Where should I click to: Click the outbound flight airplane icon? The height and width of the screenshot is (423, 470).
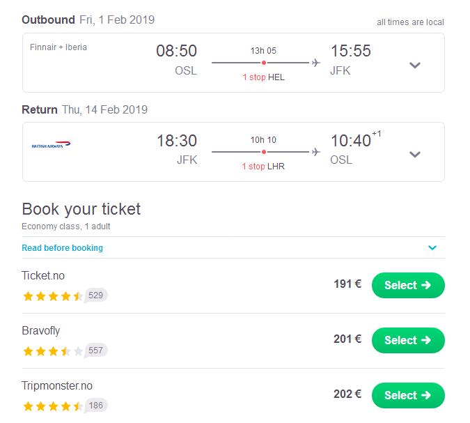(315, 63)
